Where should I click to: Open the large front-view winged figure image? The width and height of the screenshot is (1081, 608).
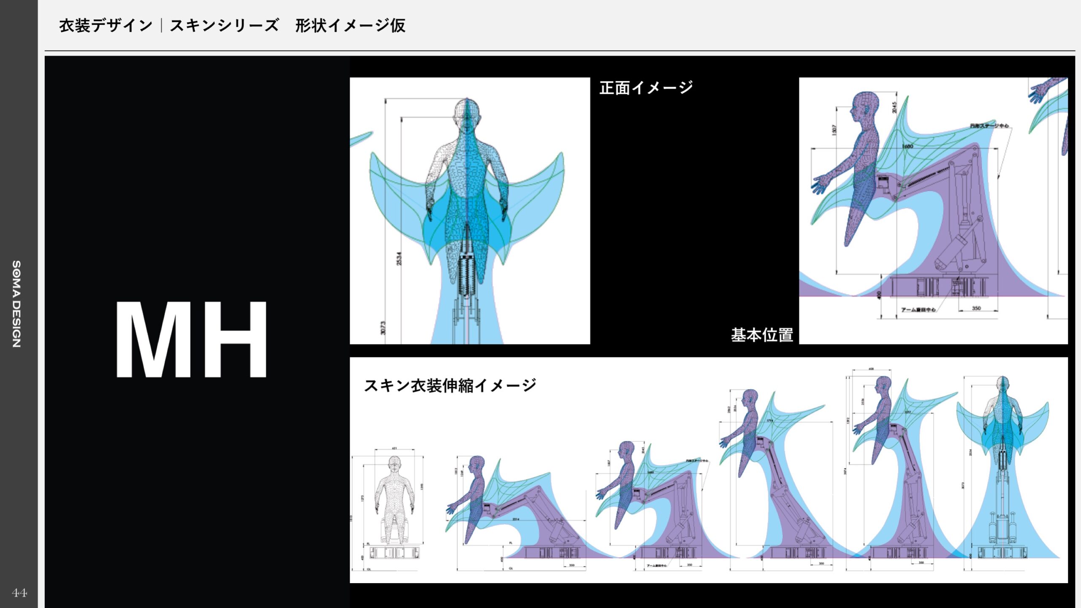[x=470, y=210]
